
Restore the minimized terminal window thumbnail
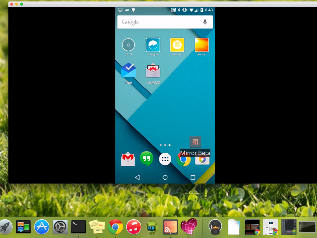point(307,227)
